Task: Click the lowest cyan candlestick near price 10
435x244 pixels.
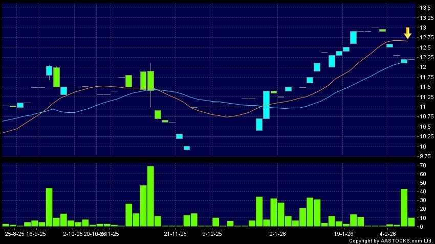Action: [x=186, y=148]
